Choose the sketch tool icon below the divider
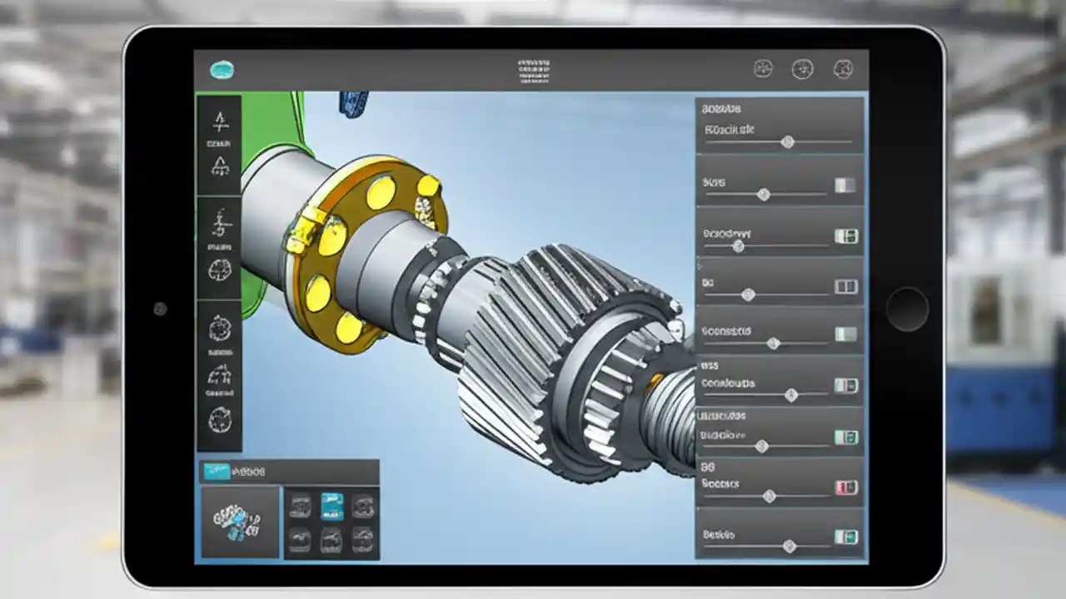Screen dimensions: 1066x599 (219, 220)
